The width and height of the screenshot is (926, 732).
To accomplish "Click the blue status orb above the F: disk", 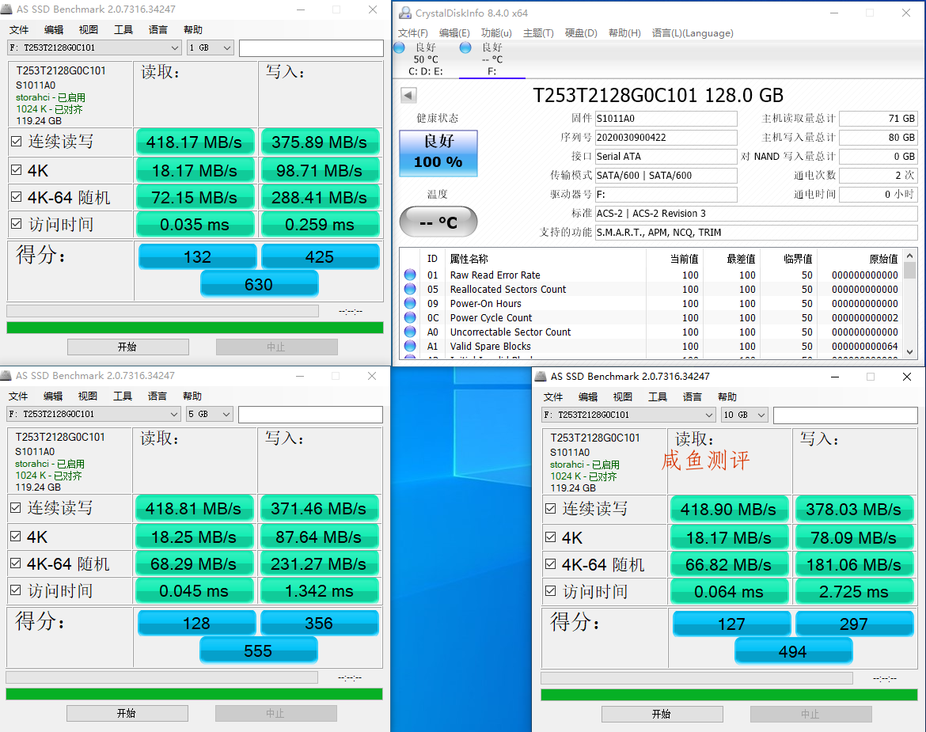I will [465, 47].
